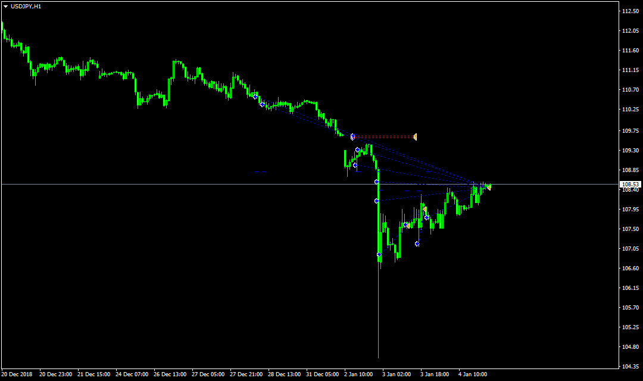Click the 27 Dec 21:00 time label
The height and width of the screenshot is (381, 643).
coord(246,374)
